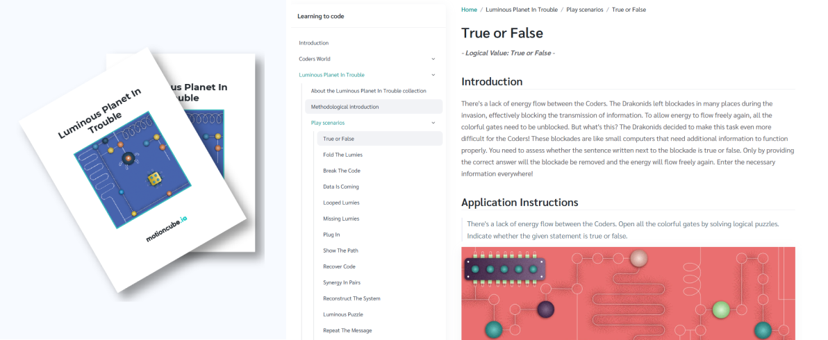Open the Introduction sidebar item

tap(314, 43)
